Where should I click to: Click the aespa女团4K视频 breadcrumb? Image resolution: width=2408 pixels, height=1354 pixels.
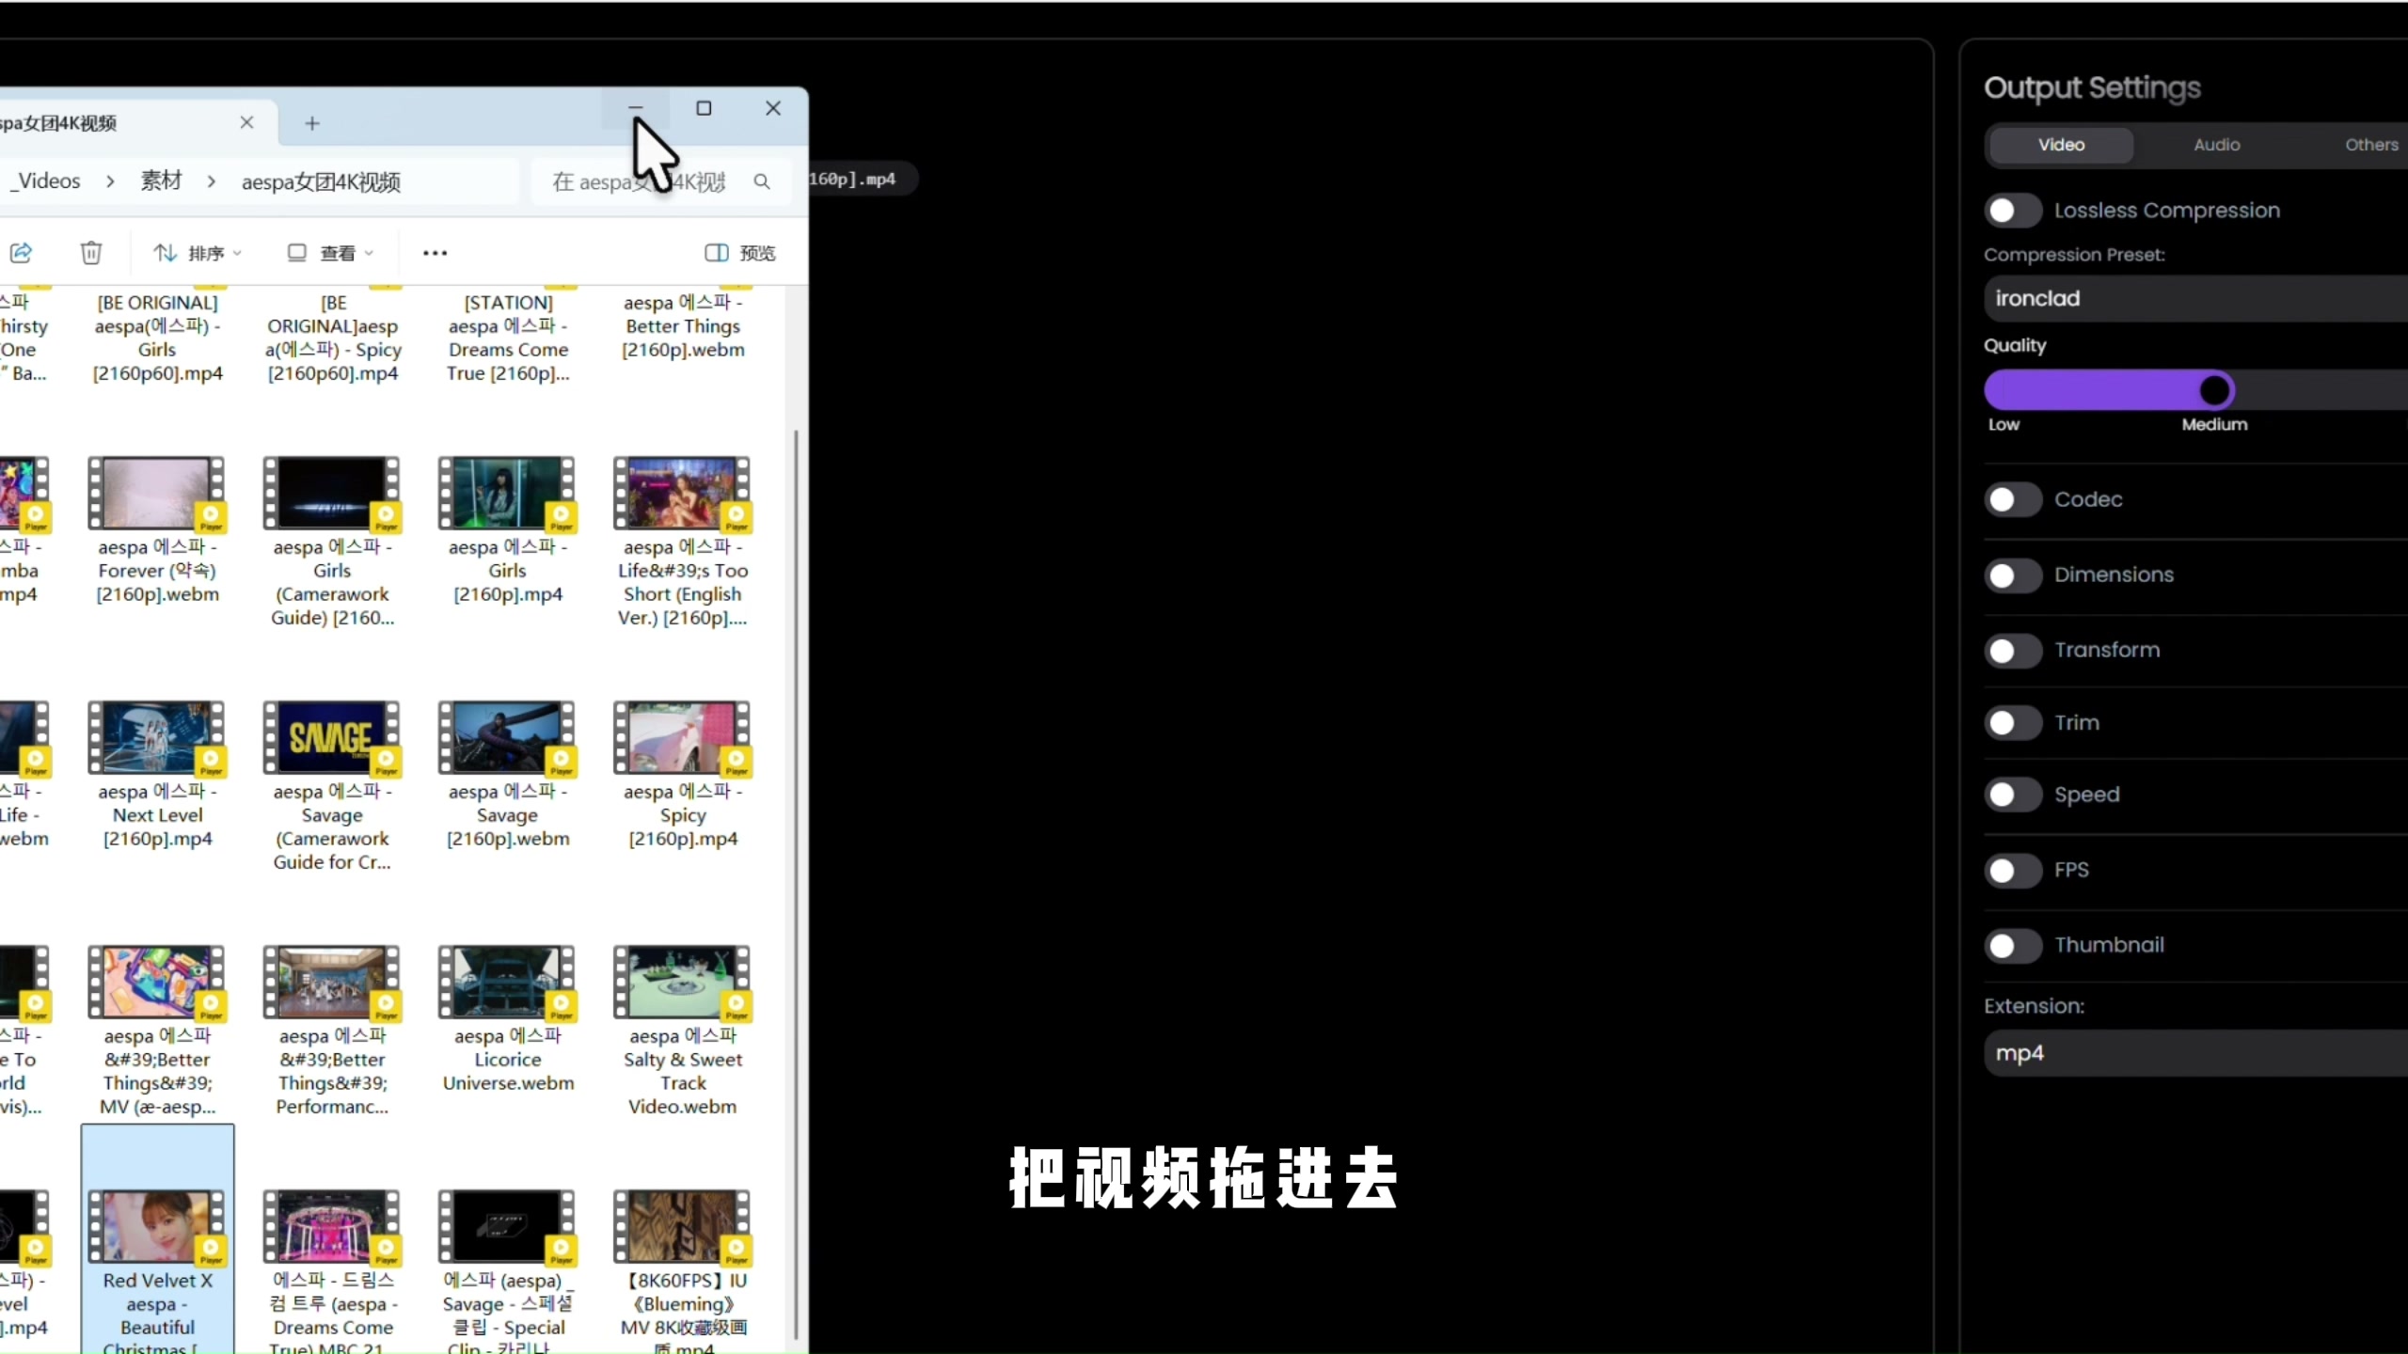[321, 181]
